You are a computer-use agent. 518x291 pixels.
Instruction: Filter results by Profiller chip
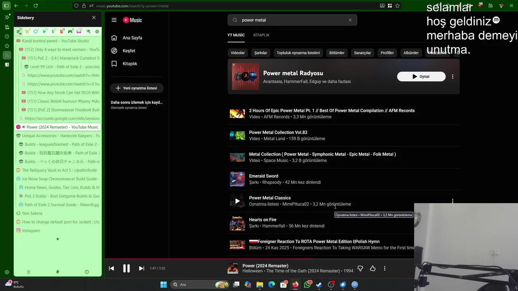click(x=387, y=53)
